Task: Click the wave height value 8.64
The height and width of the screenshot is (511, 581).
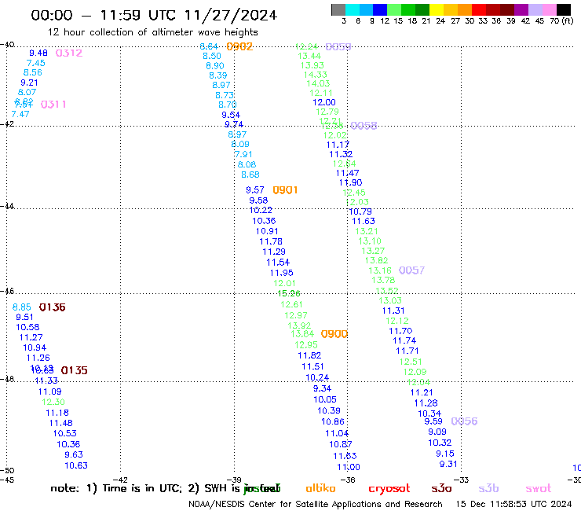Action: tap(209, 46)
